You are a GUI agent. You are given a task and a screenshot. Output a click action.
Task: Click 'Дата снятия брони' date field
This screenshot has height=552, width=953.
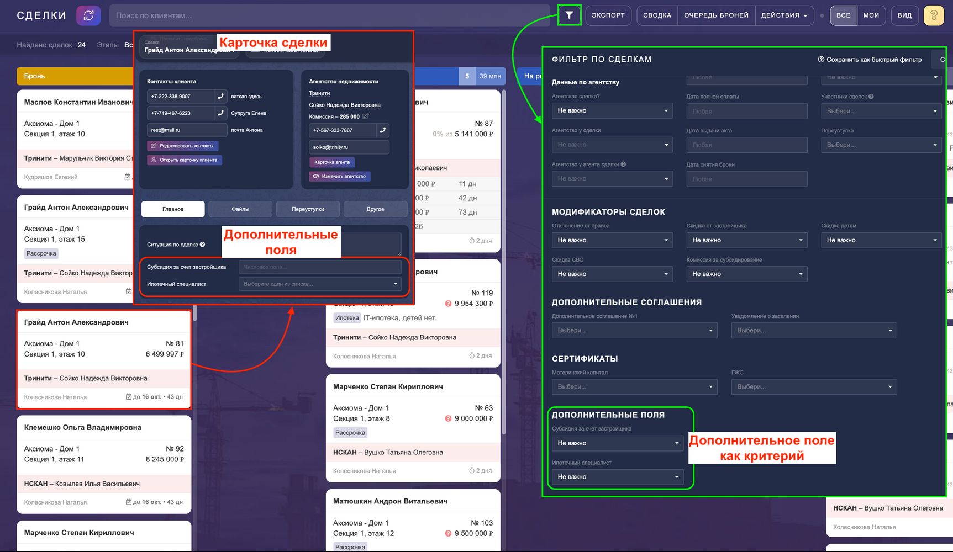point(747,179)
